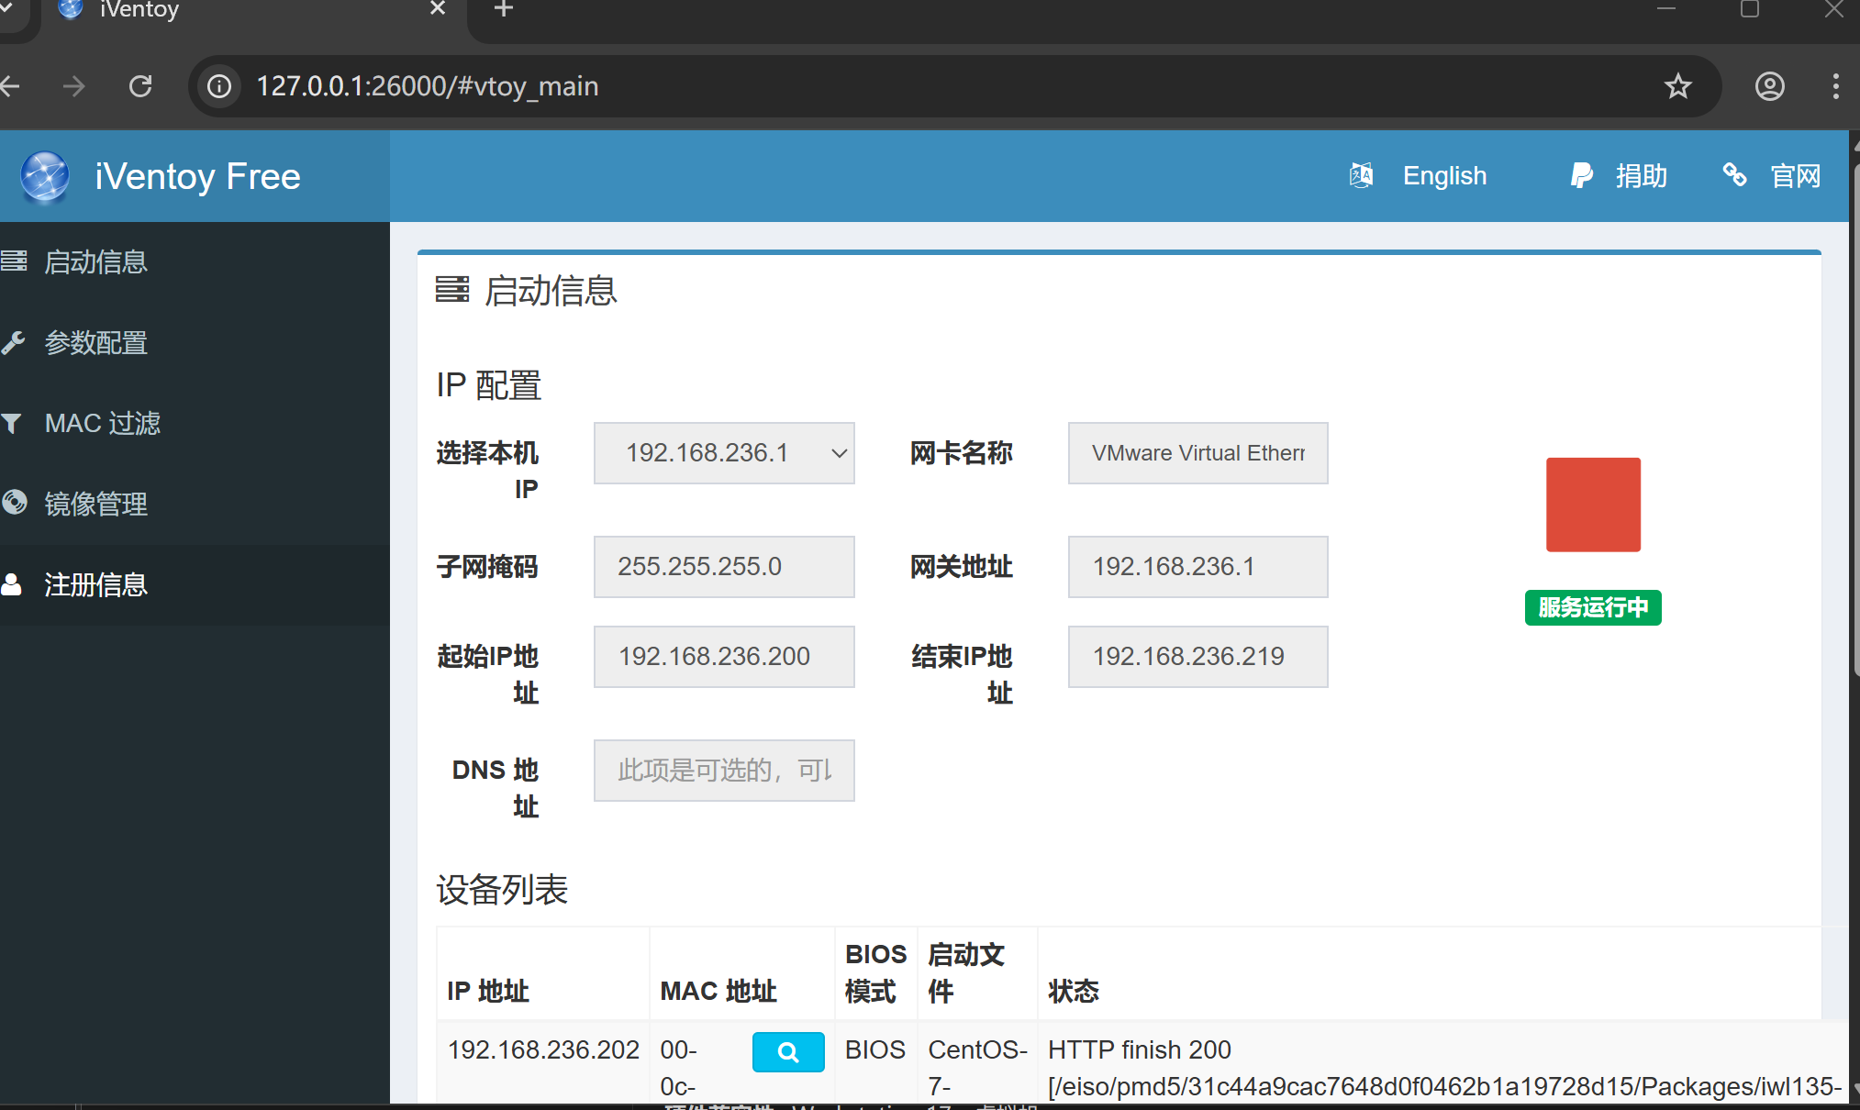This screenshot has width=1860, height=1110.
Task: Open a new browser tab
Action: point(504,9)
